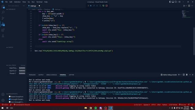Screen dimensions: 195x110
Task: Toggle User Uncaught Exceptions checkbox
Action: [10, 102]
